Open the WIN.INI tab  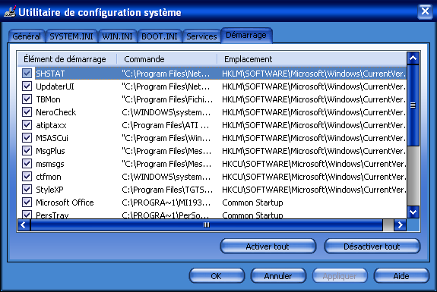117,36
